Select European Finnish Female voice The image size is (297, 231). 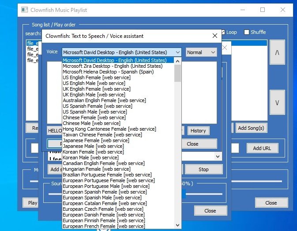tap(118, 220)
